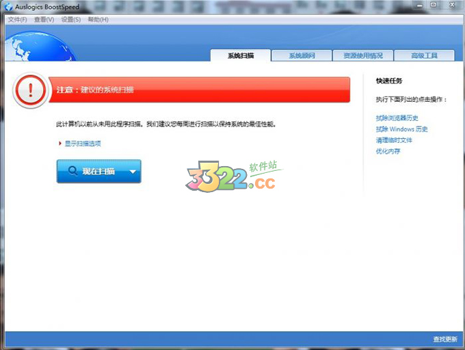Minimize the BoostSpeed window

point(420,5)
